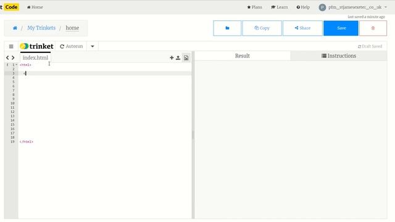Click the closing </html> tag on line 19

pos(26,142)
